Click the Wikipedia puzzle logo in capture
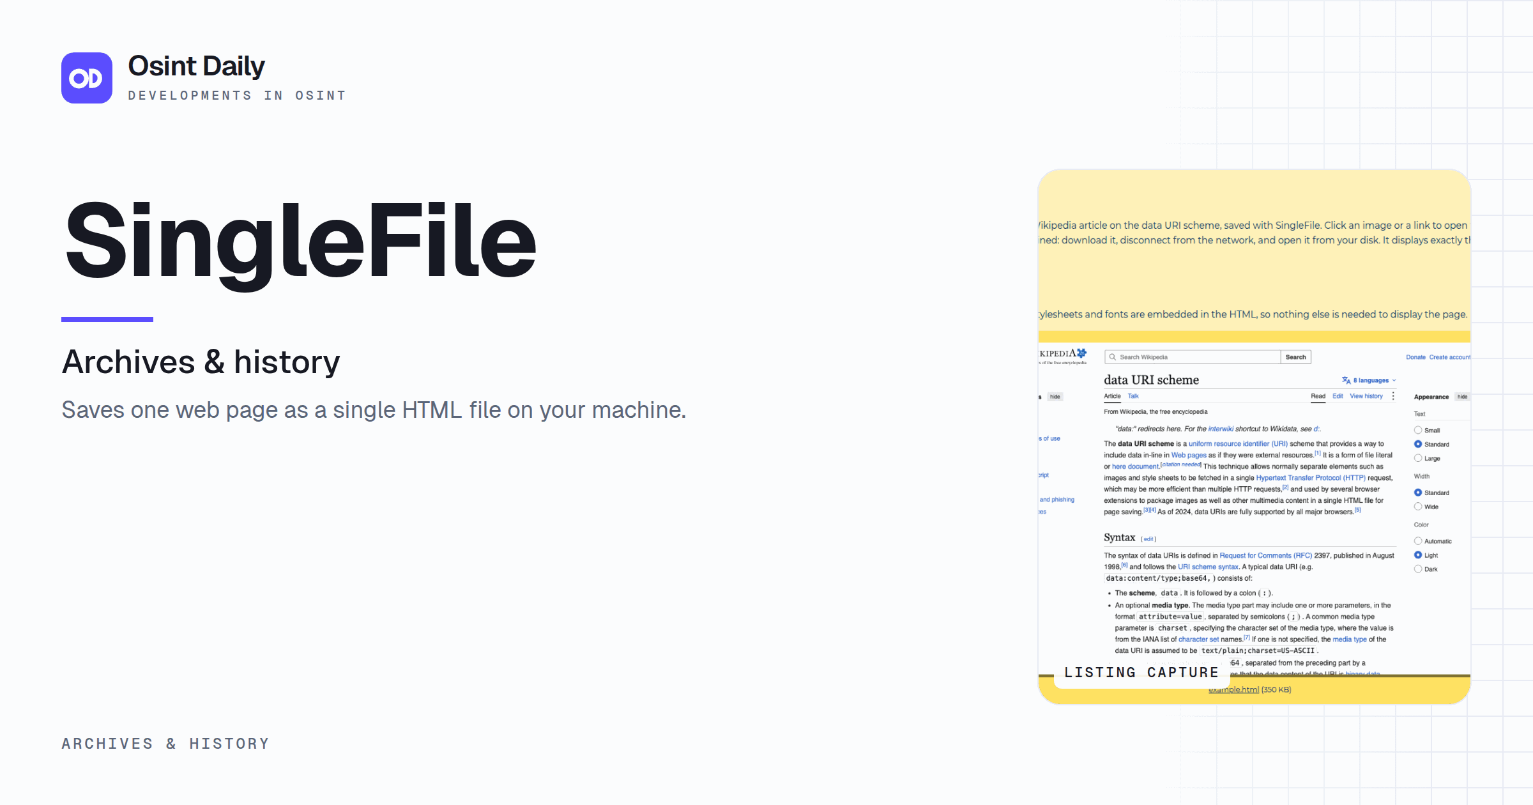The image size is (1533, 805). click(x=1081, y=353)
